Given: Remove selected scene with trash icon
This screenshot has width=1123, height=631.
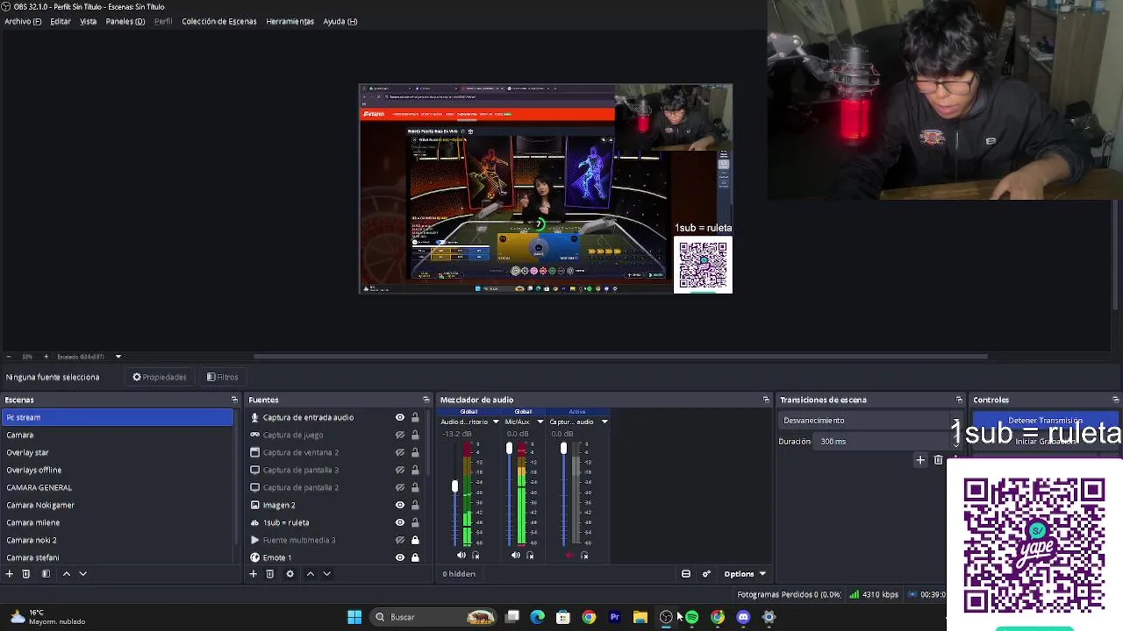Looking at the screenshot, I should 26,574.
